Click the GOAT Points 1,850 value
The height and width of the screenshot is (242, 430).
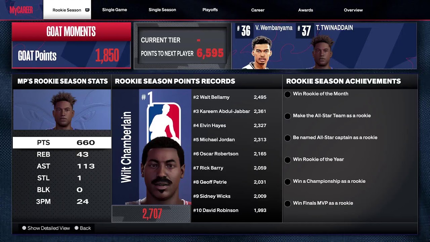click(107, 55)
